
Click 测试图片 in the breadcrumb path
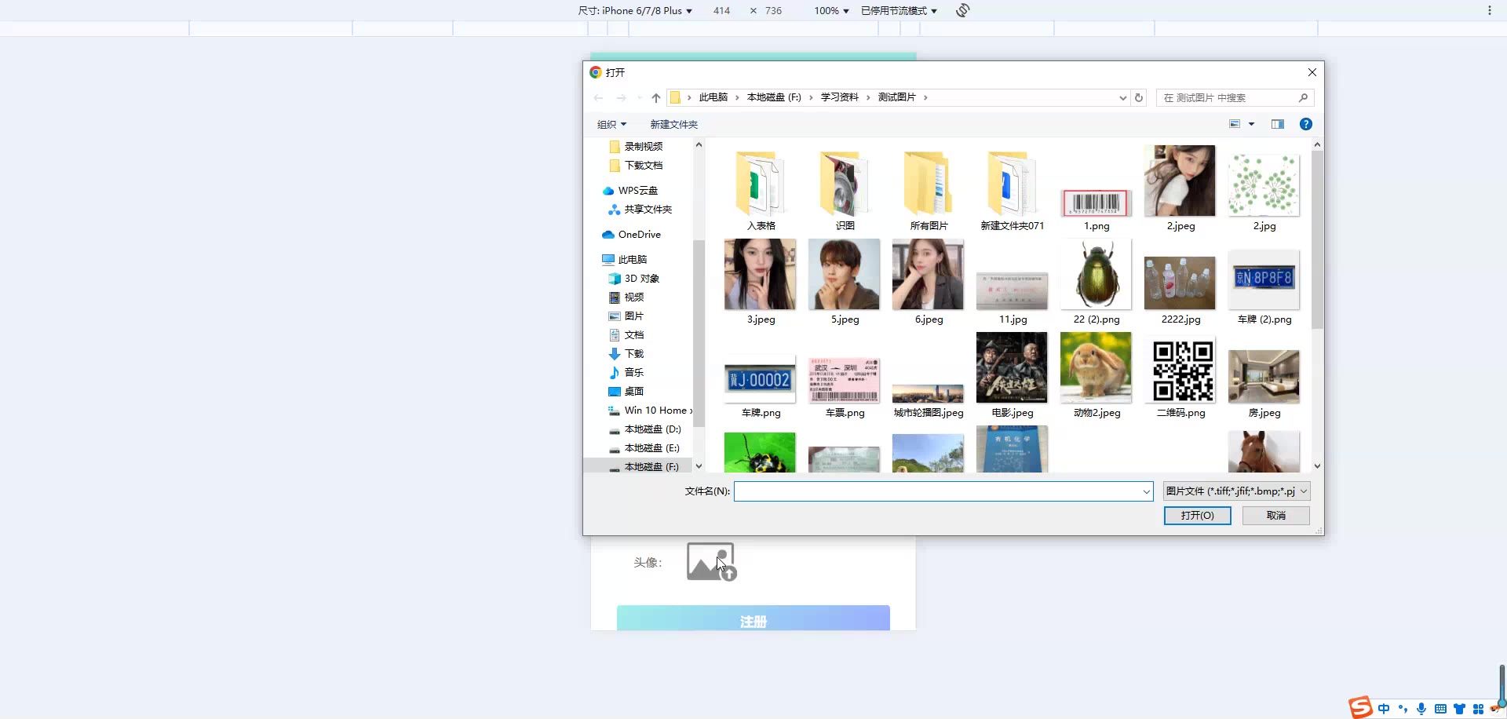click(x=897, y=97)
